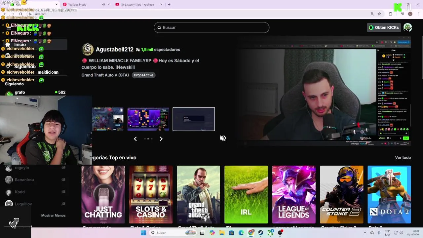This screenshot has width=423, height=238.
Task: Open the Slots & Casino category card
Action: (151, 194)
